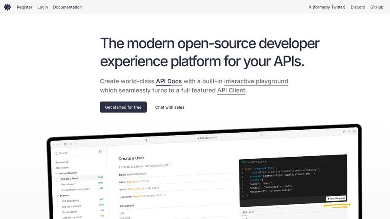This screenshot has height=219, width=390.
Task: Click the POST /user/signup code header
Action: 254,162
